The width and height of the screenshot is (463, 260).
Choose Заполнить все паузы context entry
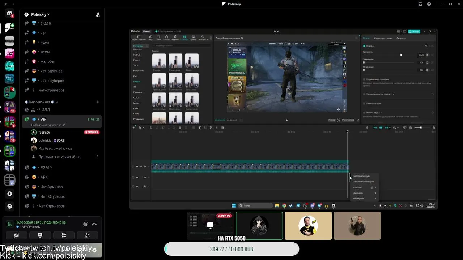click(x=364, y=182)
